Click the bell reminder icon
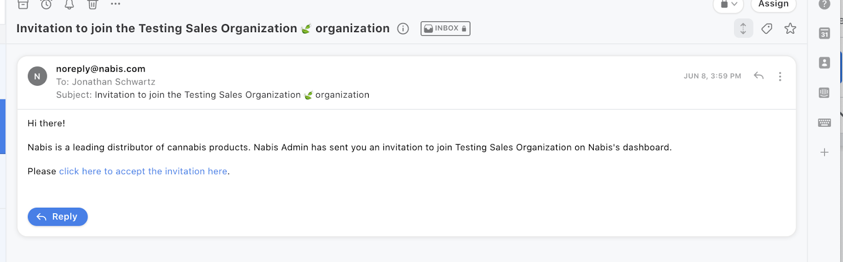 69,5
